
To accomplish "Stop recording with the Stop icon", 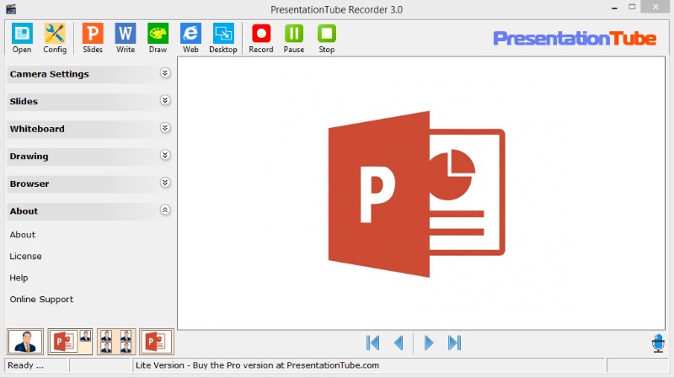I will [x=327, y=38].
